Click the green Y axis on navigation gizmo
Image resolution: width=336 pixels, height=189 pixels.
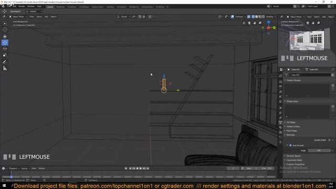click(274, 28)
